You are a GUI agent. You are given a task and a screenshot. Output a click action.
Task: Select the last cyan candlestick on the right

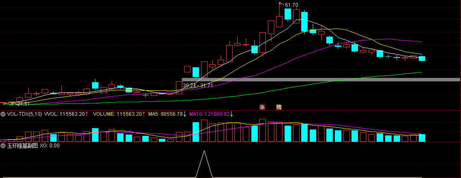point(422,59)
